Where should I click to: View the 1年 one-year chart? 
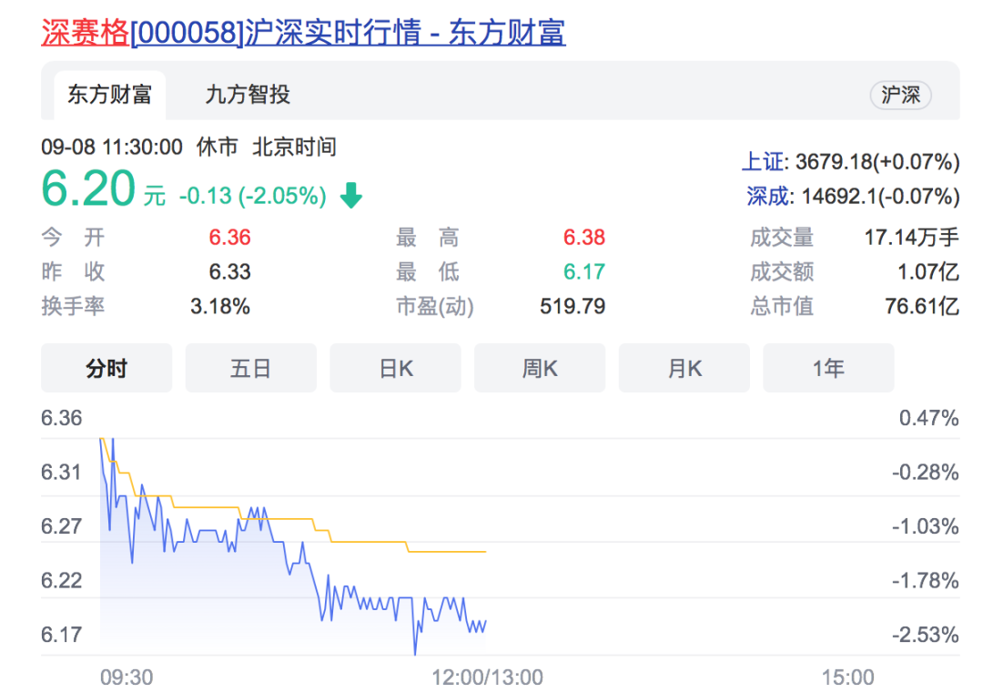(x=828, y=367)
